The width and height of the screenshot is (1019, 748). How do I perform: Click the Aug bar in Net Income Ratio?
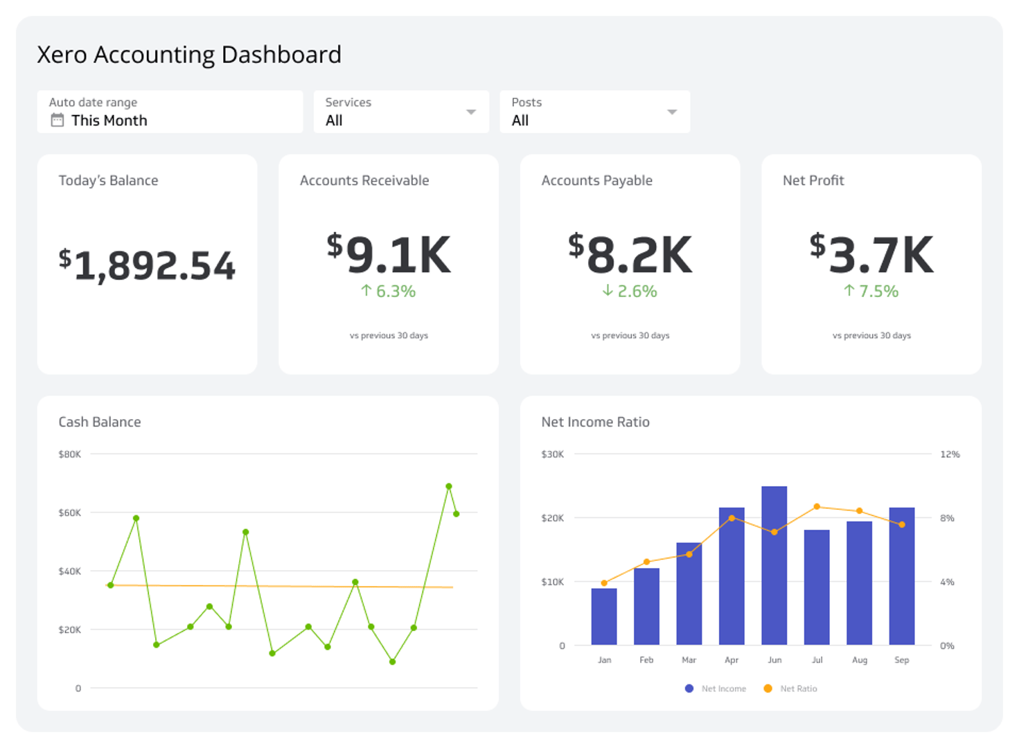860,583
